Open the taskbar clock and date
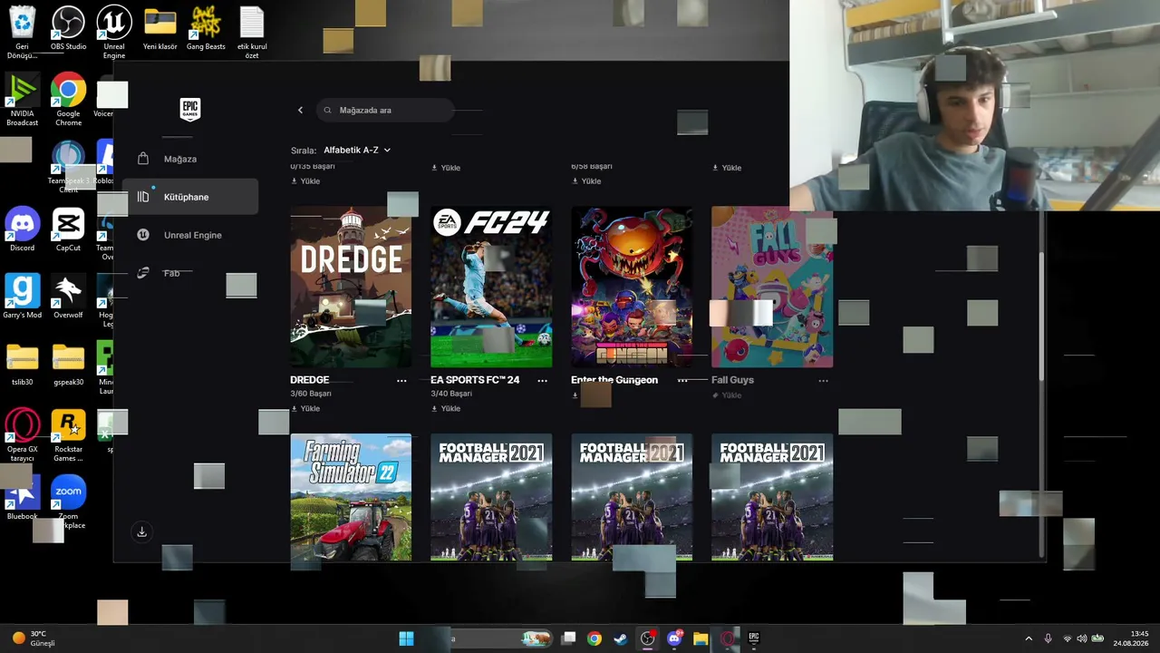Viewport: 1160px width, 653px height. coord(1131,638)
